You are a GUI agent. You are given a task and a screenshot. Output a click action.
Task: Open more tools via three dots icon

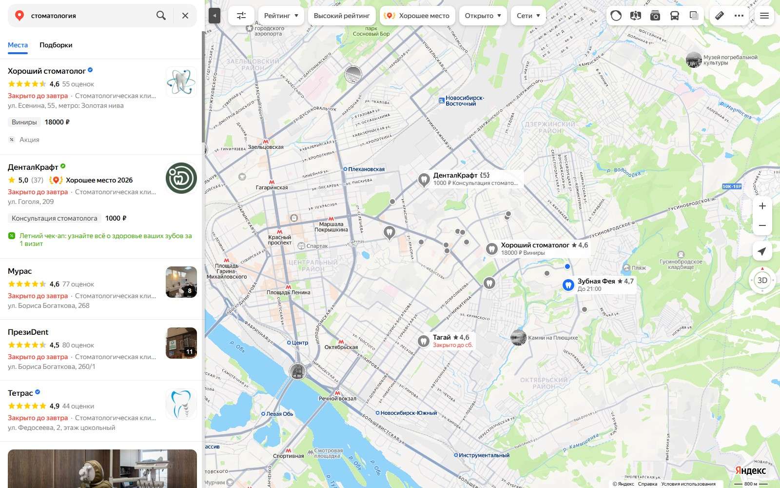click(739, 16)
